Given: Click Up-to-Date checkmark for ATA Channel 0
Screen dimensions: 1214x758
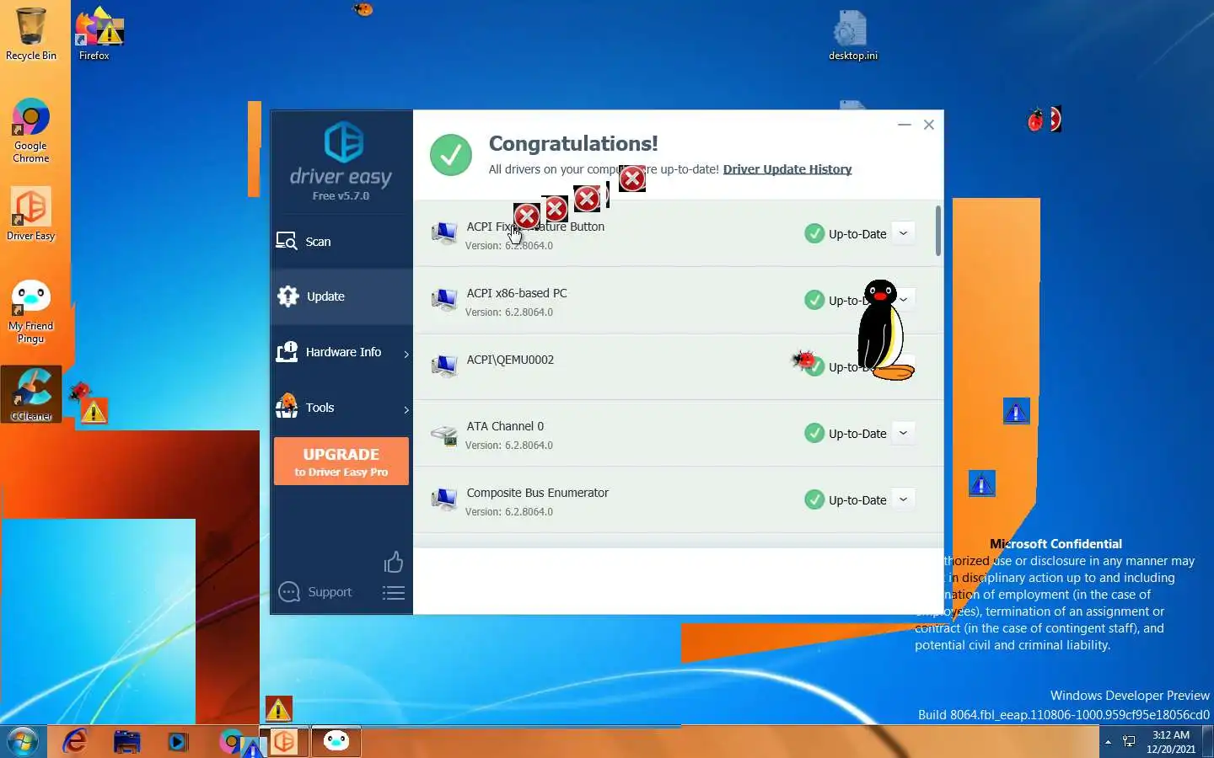Looking at the screenshot, I should 814,433.
